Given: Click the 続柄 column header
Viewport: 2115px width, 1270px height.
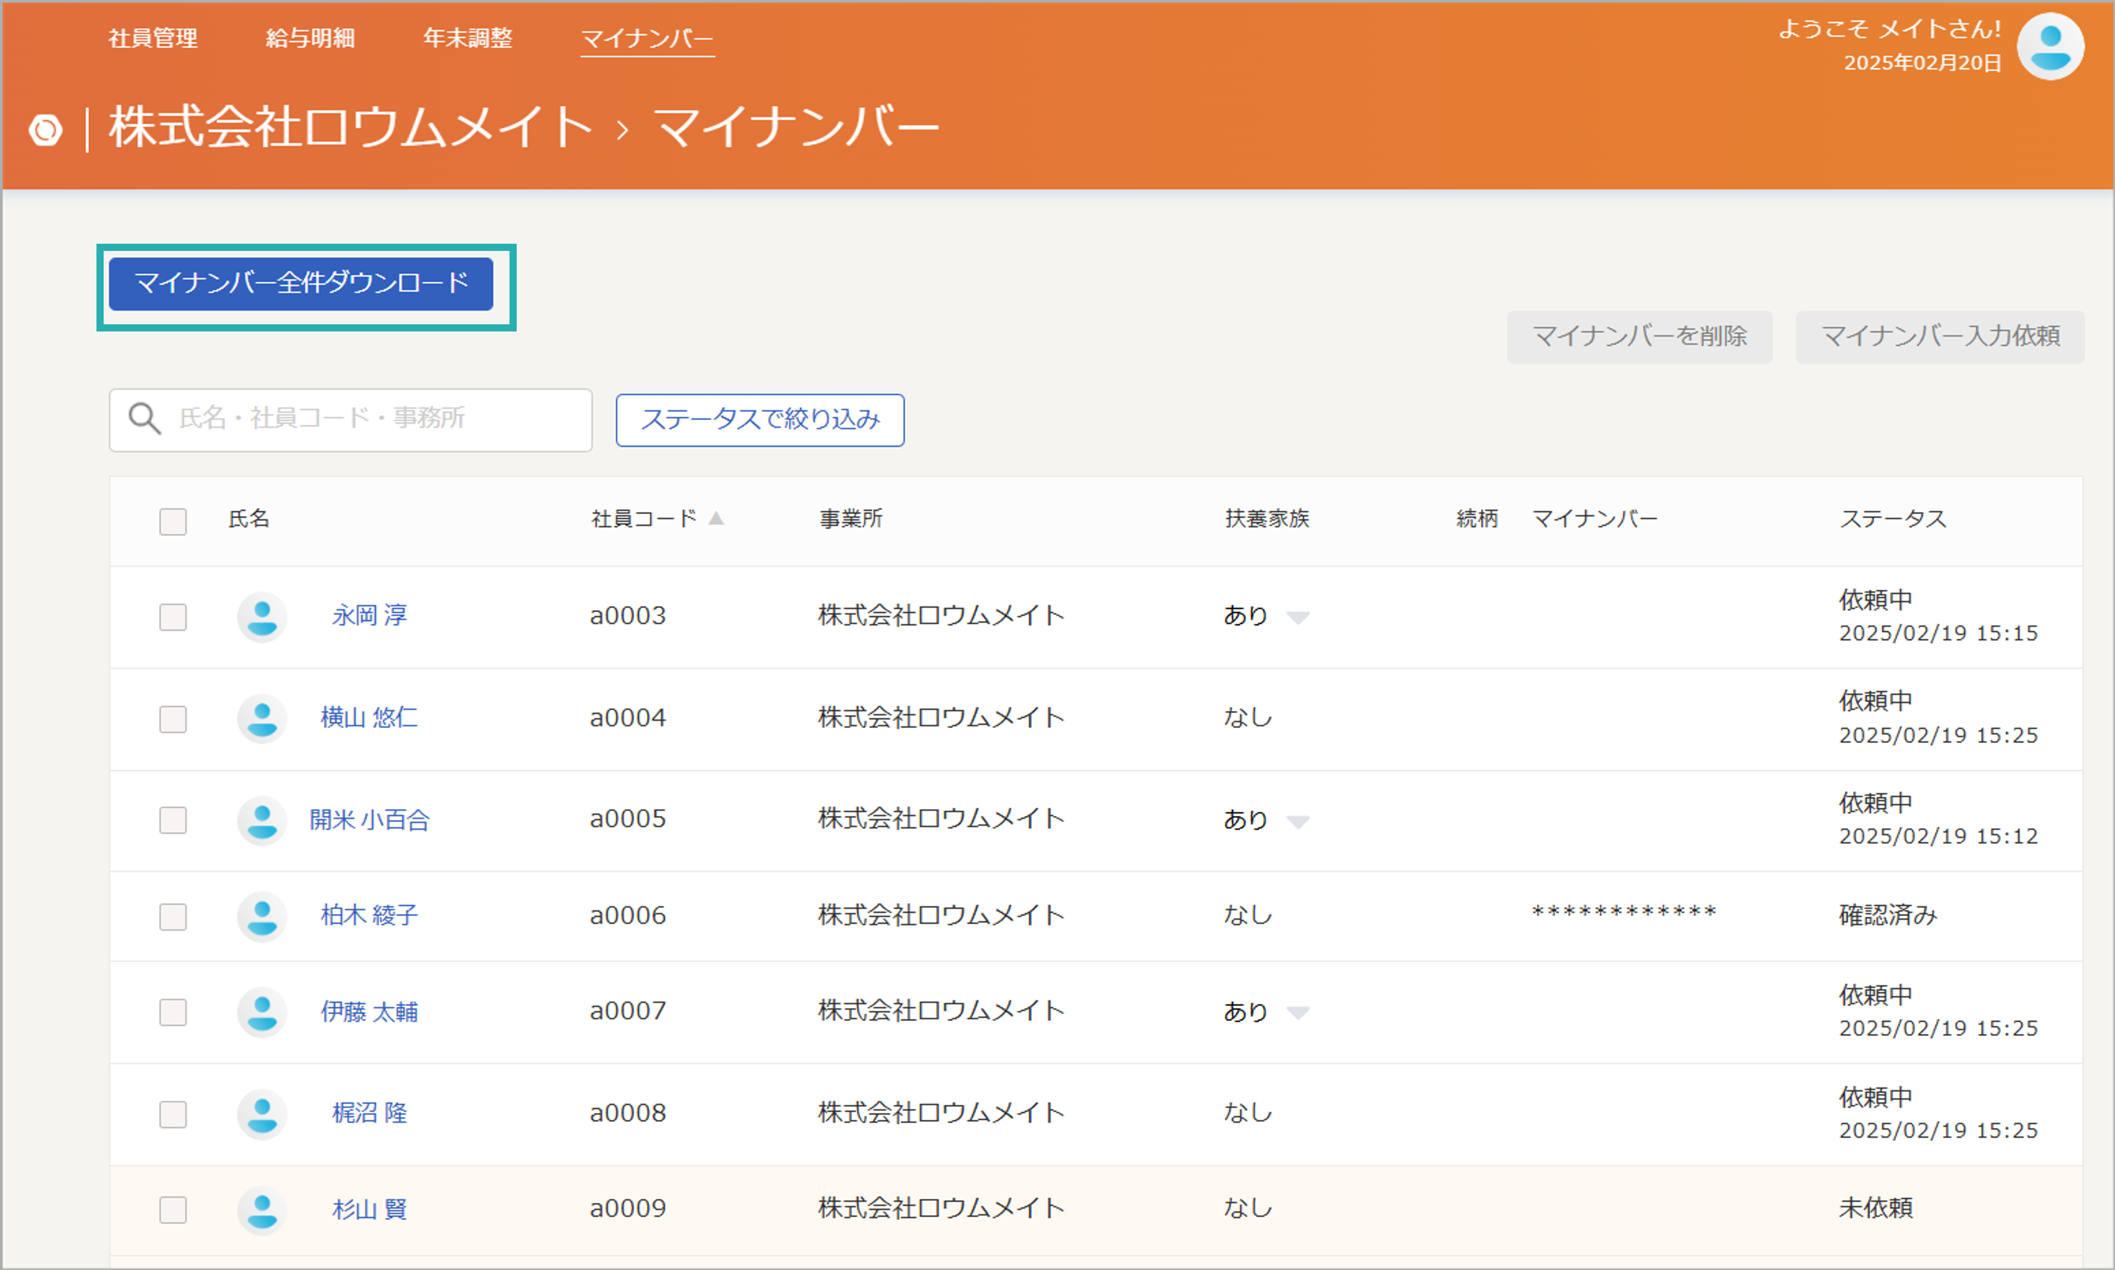Looking at the screenshot, I should pos(1478,519).
